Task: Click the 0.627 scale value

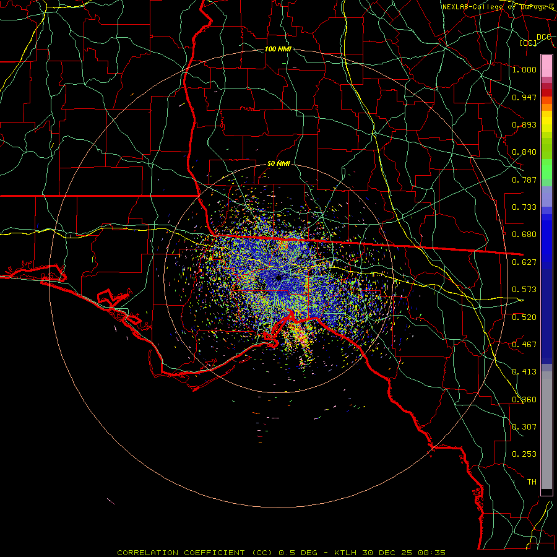Action: 524,262
